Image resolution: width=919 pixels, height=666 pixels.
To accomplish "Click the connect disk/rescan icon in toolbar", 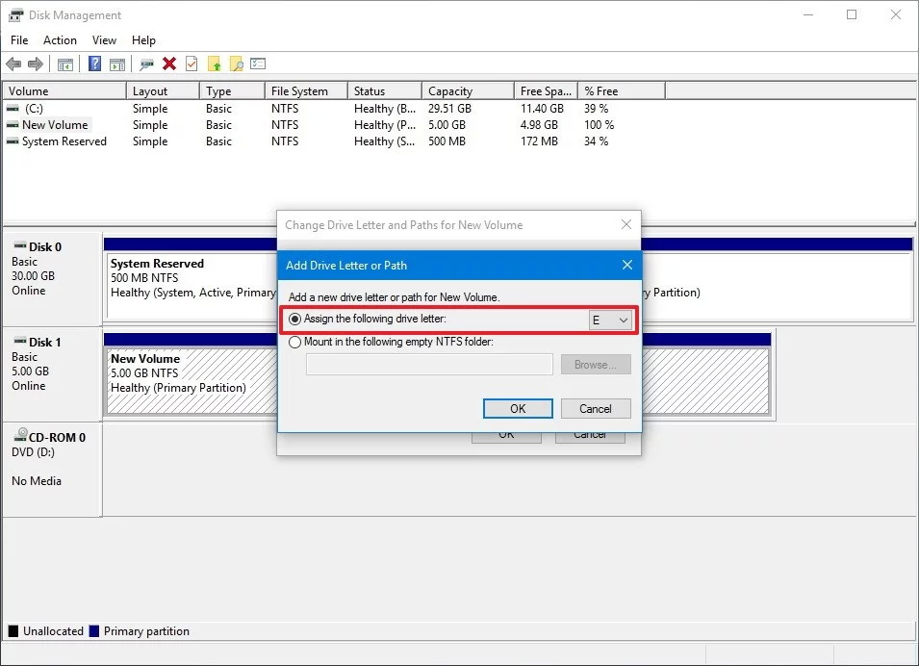I will 146,64.
